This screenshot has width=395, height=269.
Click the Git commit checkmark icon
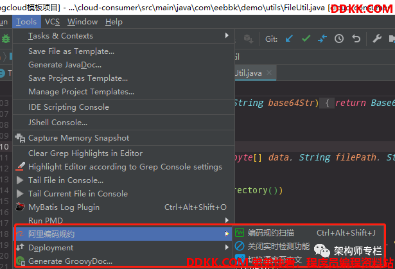click(306, 39)
